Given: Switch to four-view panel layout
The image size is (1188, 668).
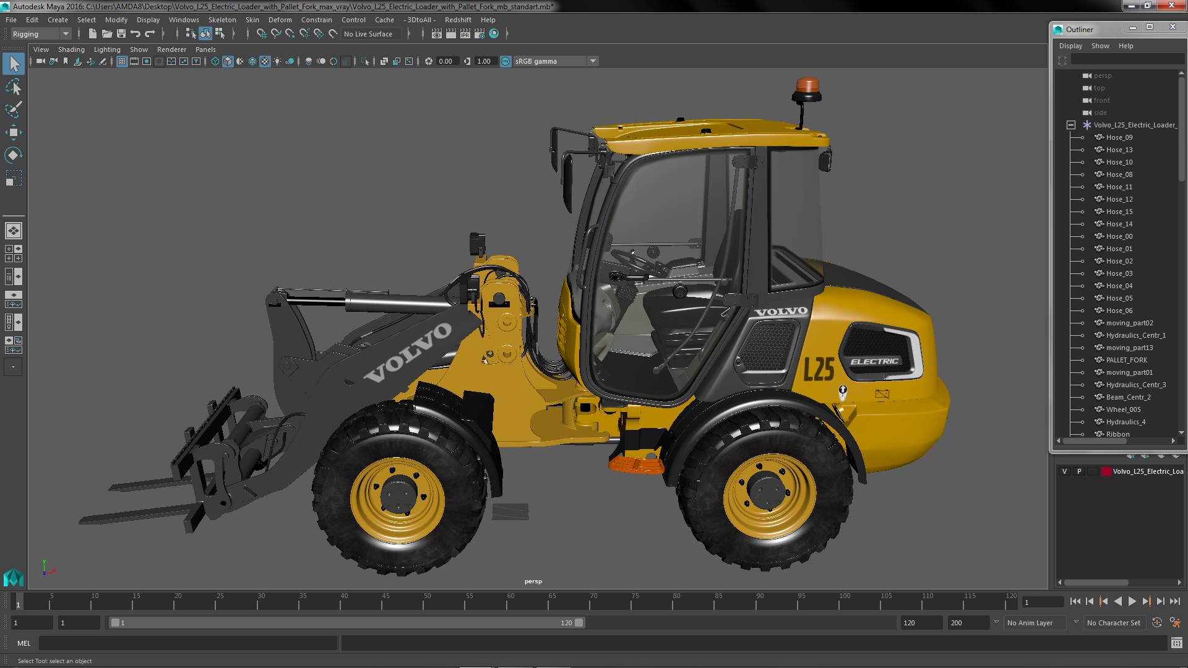Looking at the screenshot, I should (x=14, y=254).
